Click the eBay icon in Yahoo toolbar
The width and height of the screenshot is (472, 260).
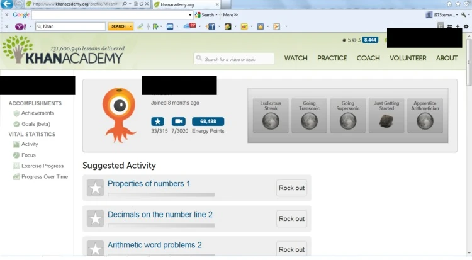point(244,26)
